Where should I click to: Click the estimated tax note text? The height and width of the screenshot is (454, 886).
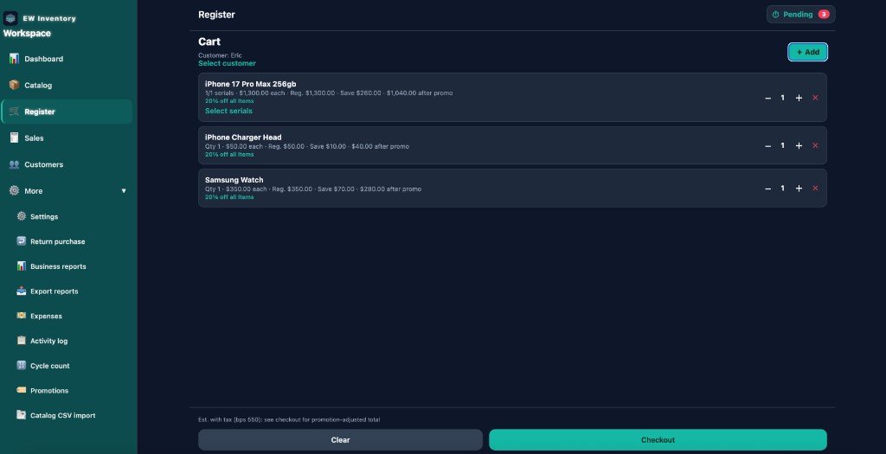(x=289, y=419)
